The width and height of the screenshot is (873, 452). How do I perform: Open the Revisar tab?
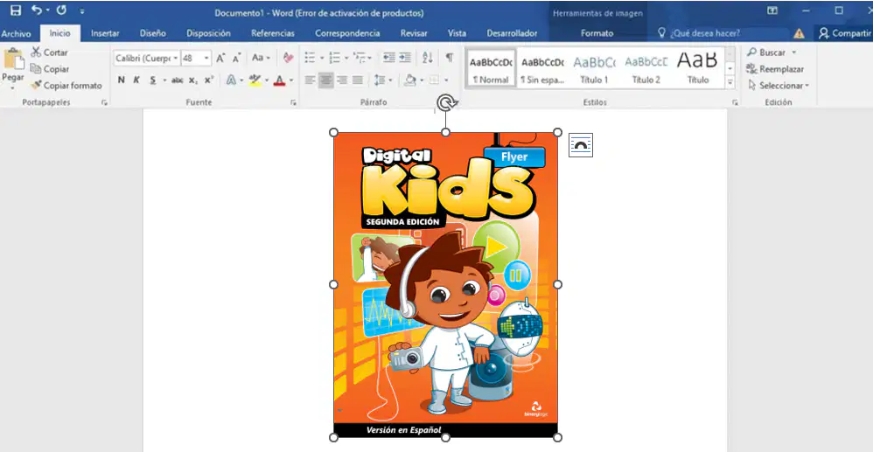point(415,33)
